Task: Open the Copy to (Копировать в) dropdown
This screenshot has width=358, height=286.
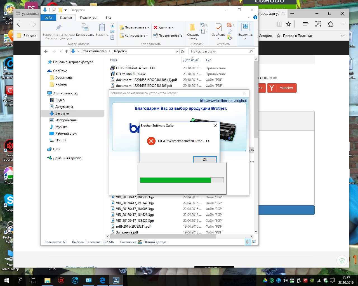Action: click(x=134, y=35)
